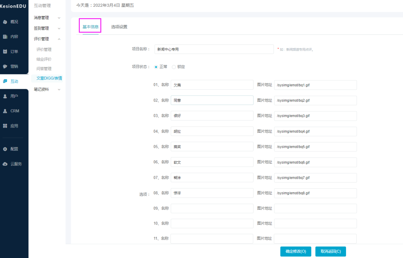Collapse the 评价管理 menu chevron
The image size is (403, 258).
pos(59,39)
